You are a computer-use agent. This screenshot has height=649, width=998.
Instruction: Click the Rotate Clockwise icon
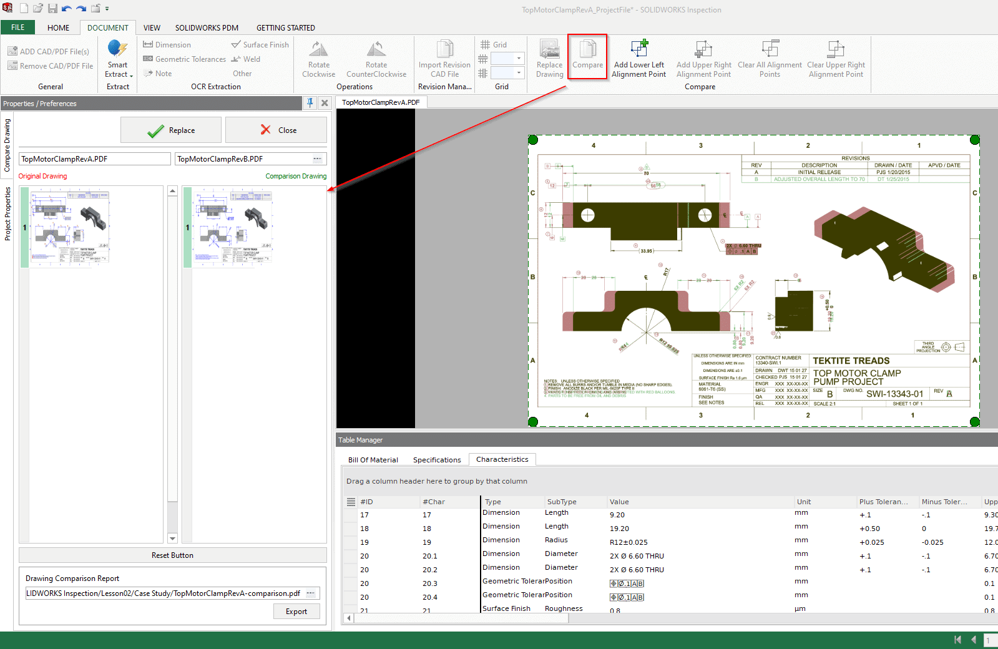[319, 49]
